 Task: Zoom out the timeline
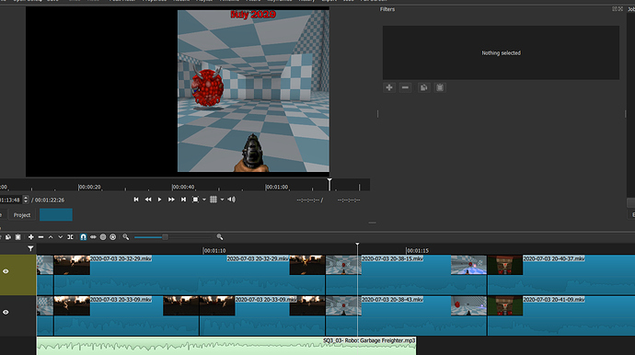tap(126, 237)
